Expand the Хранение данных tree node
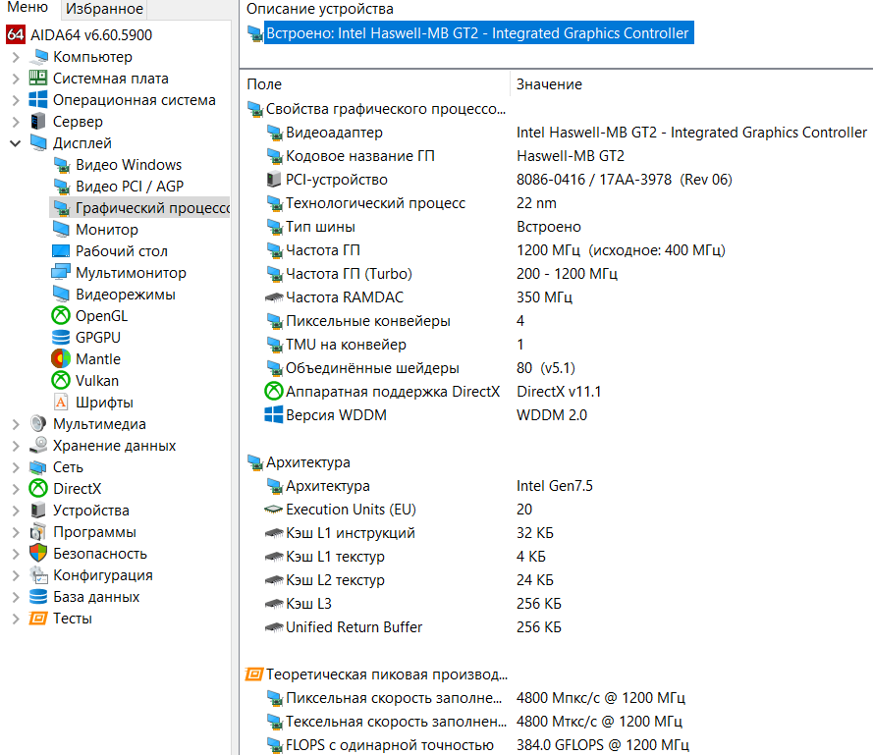Screen dimensions: 873x755 click(x=16, y=446)
